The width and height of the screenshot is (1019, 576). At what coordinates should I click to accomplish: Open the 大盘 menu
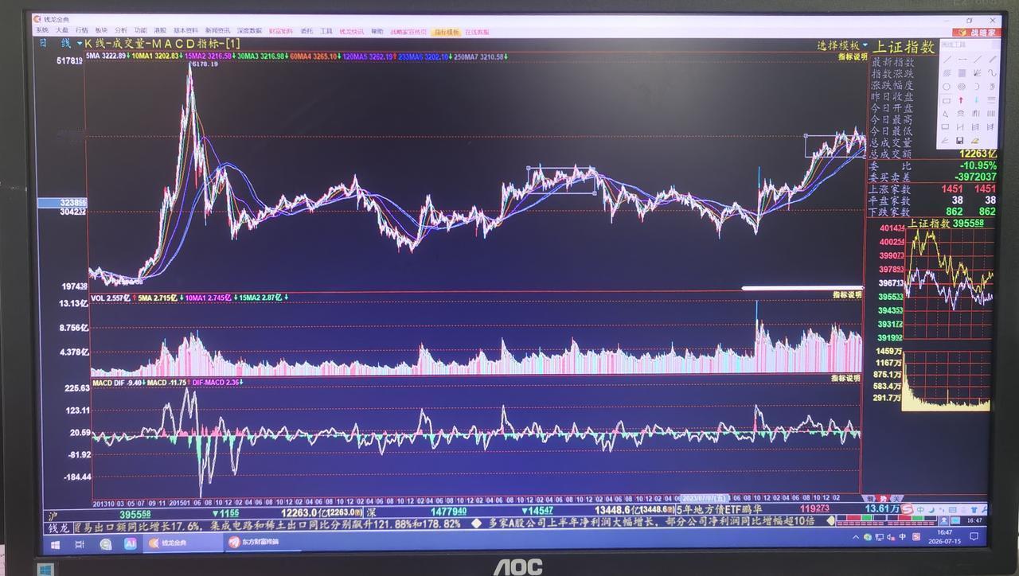pos(61,31)
